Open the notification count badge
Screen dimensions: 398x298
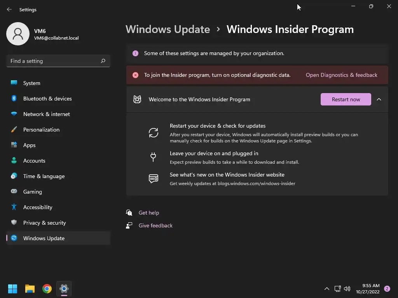pos(387,289)
